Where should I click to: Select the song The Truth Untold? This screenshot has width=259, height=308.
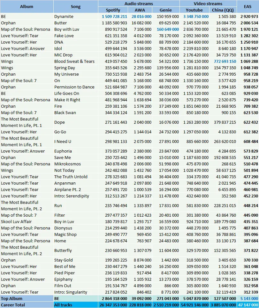(x=71, y=177)
